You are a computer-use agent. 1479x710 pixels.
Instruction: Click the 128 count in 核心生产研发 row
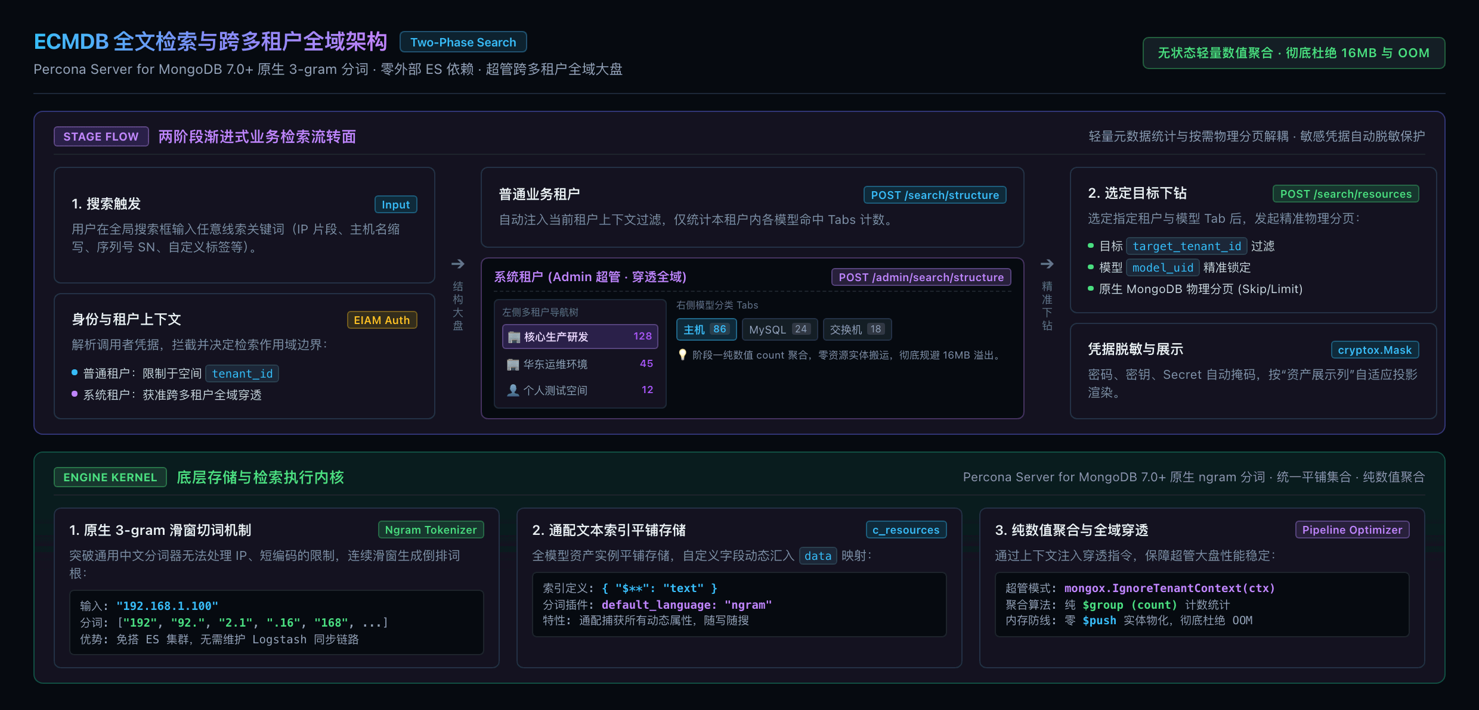tap(642, 336)
